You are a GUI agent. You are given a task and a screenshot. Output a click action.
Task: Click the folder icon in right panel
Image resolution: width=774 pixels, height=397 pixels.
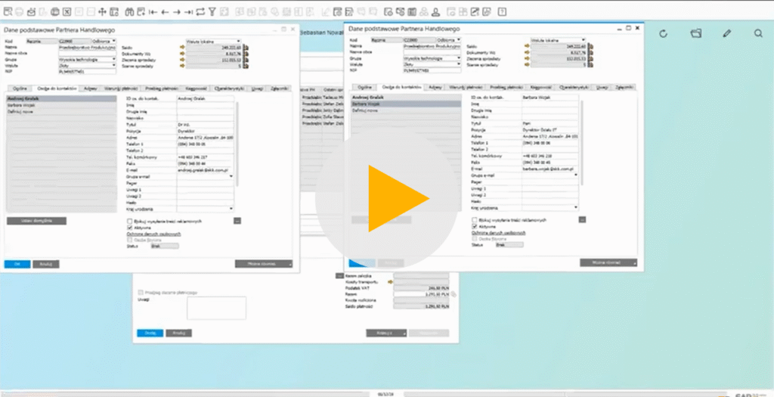click(696, 34)
